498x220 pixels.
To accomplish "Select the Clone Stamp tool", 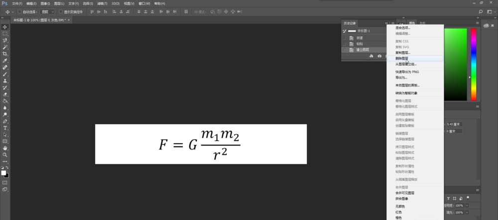I will click(5, 81).
